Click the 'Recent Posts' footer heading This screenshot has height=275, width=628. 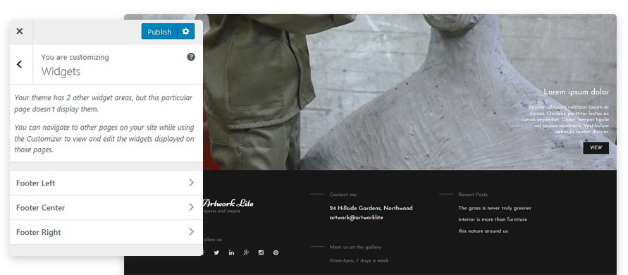pyautogui.click(x=473, y=195)
